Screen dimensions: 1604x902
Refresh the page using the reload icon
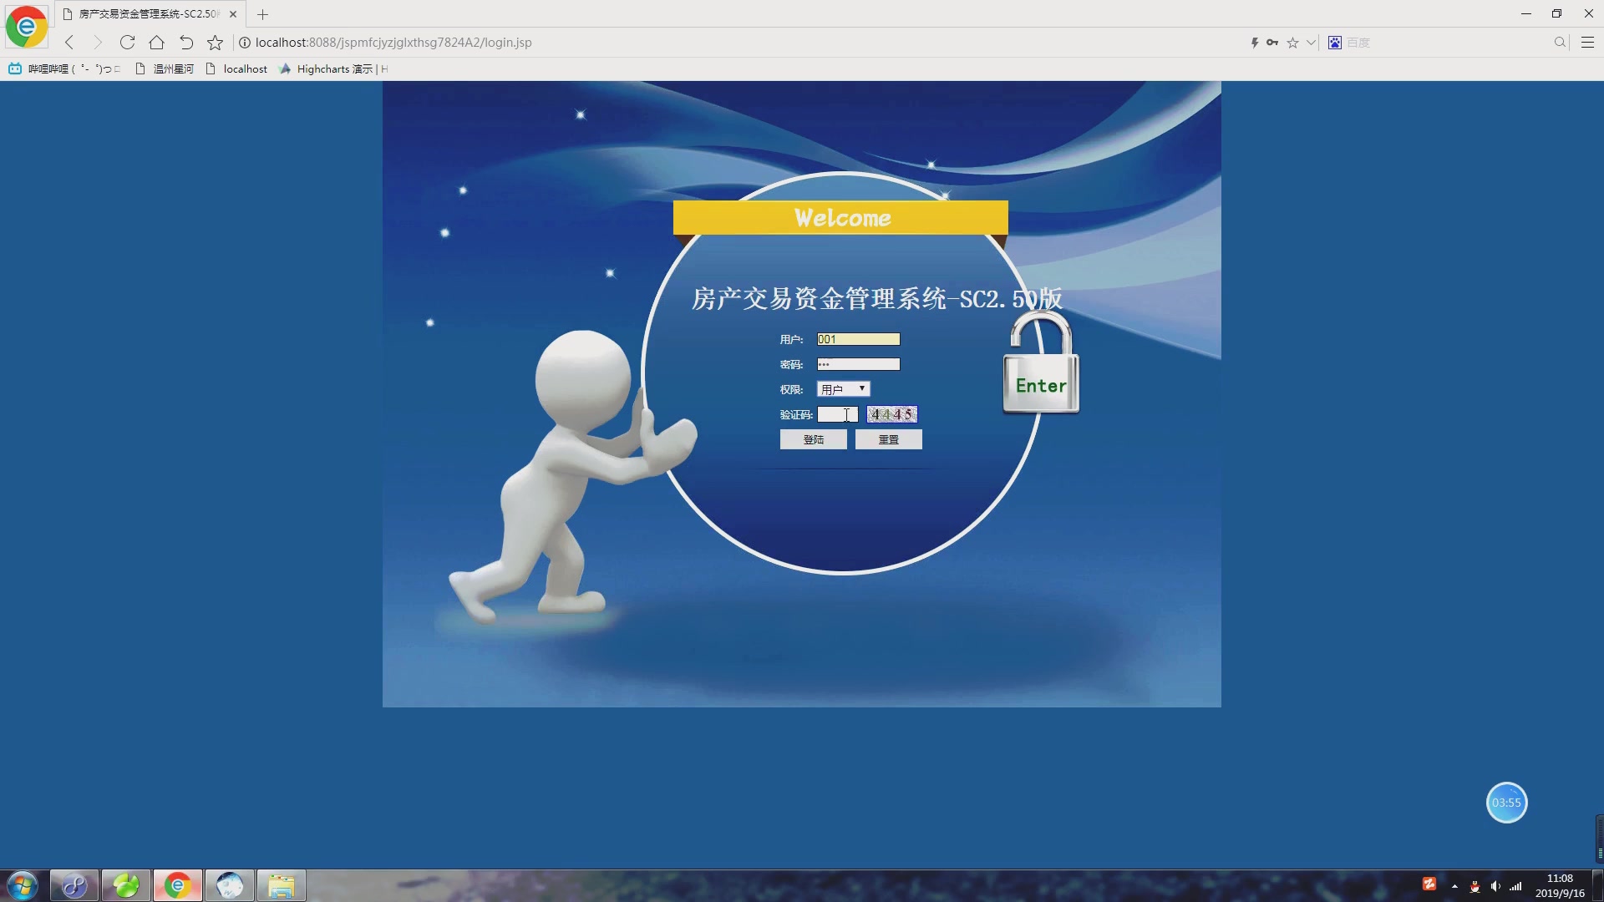click(x=127, y=42)
